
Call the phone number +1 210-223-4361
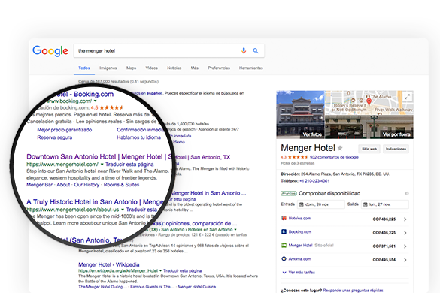(314, 181)
